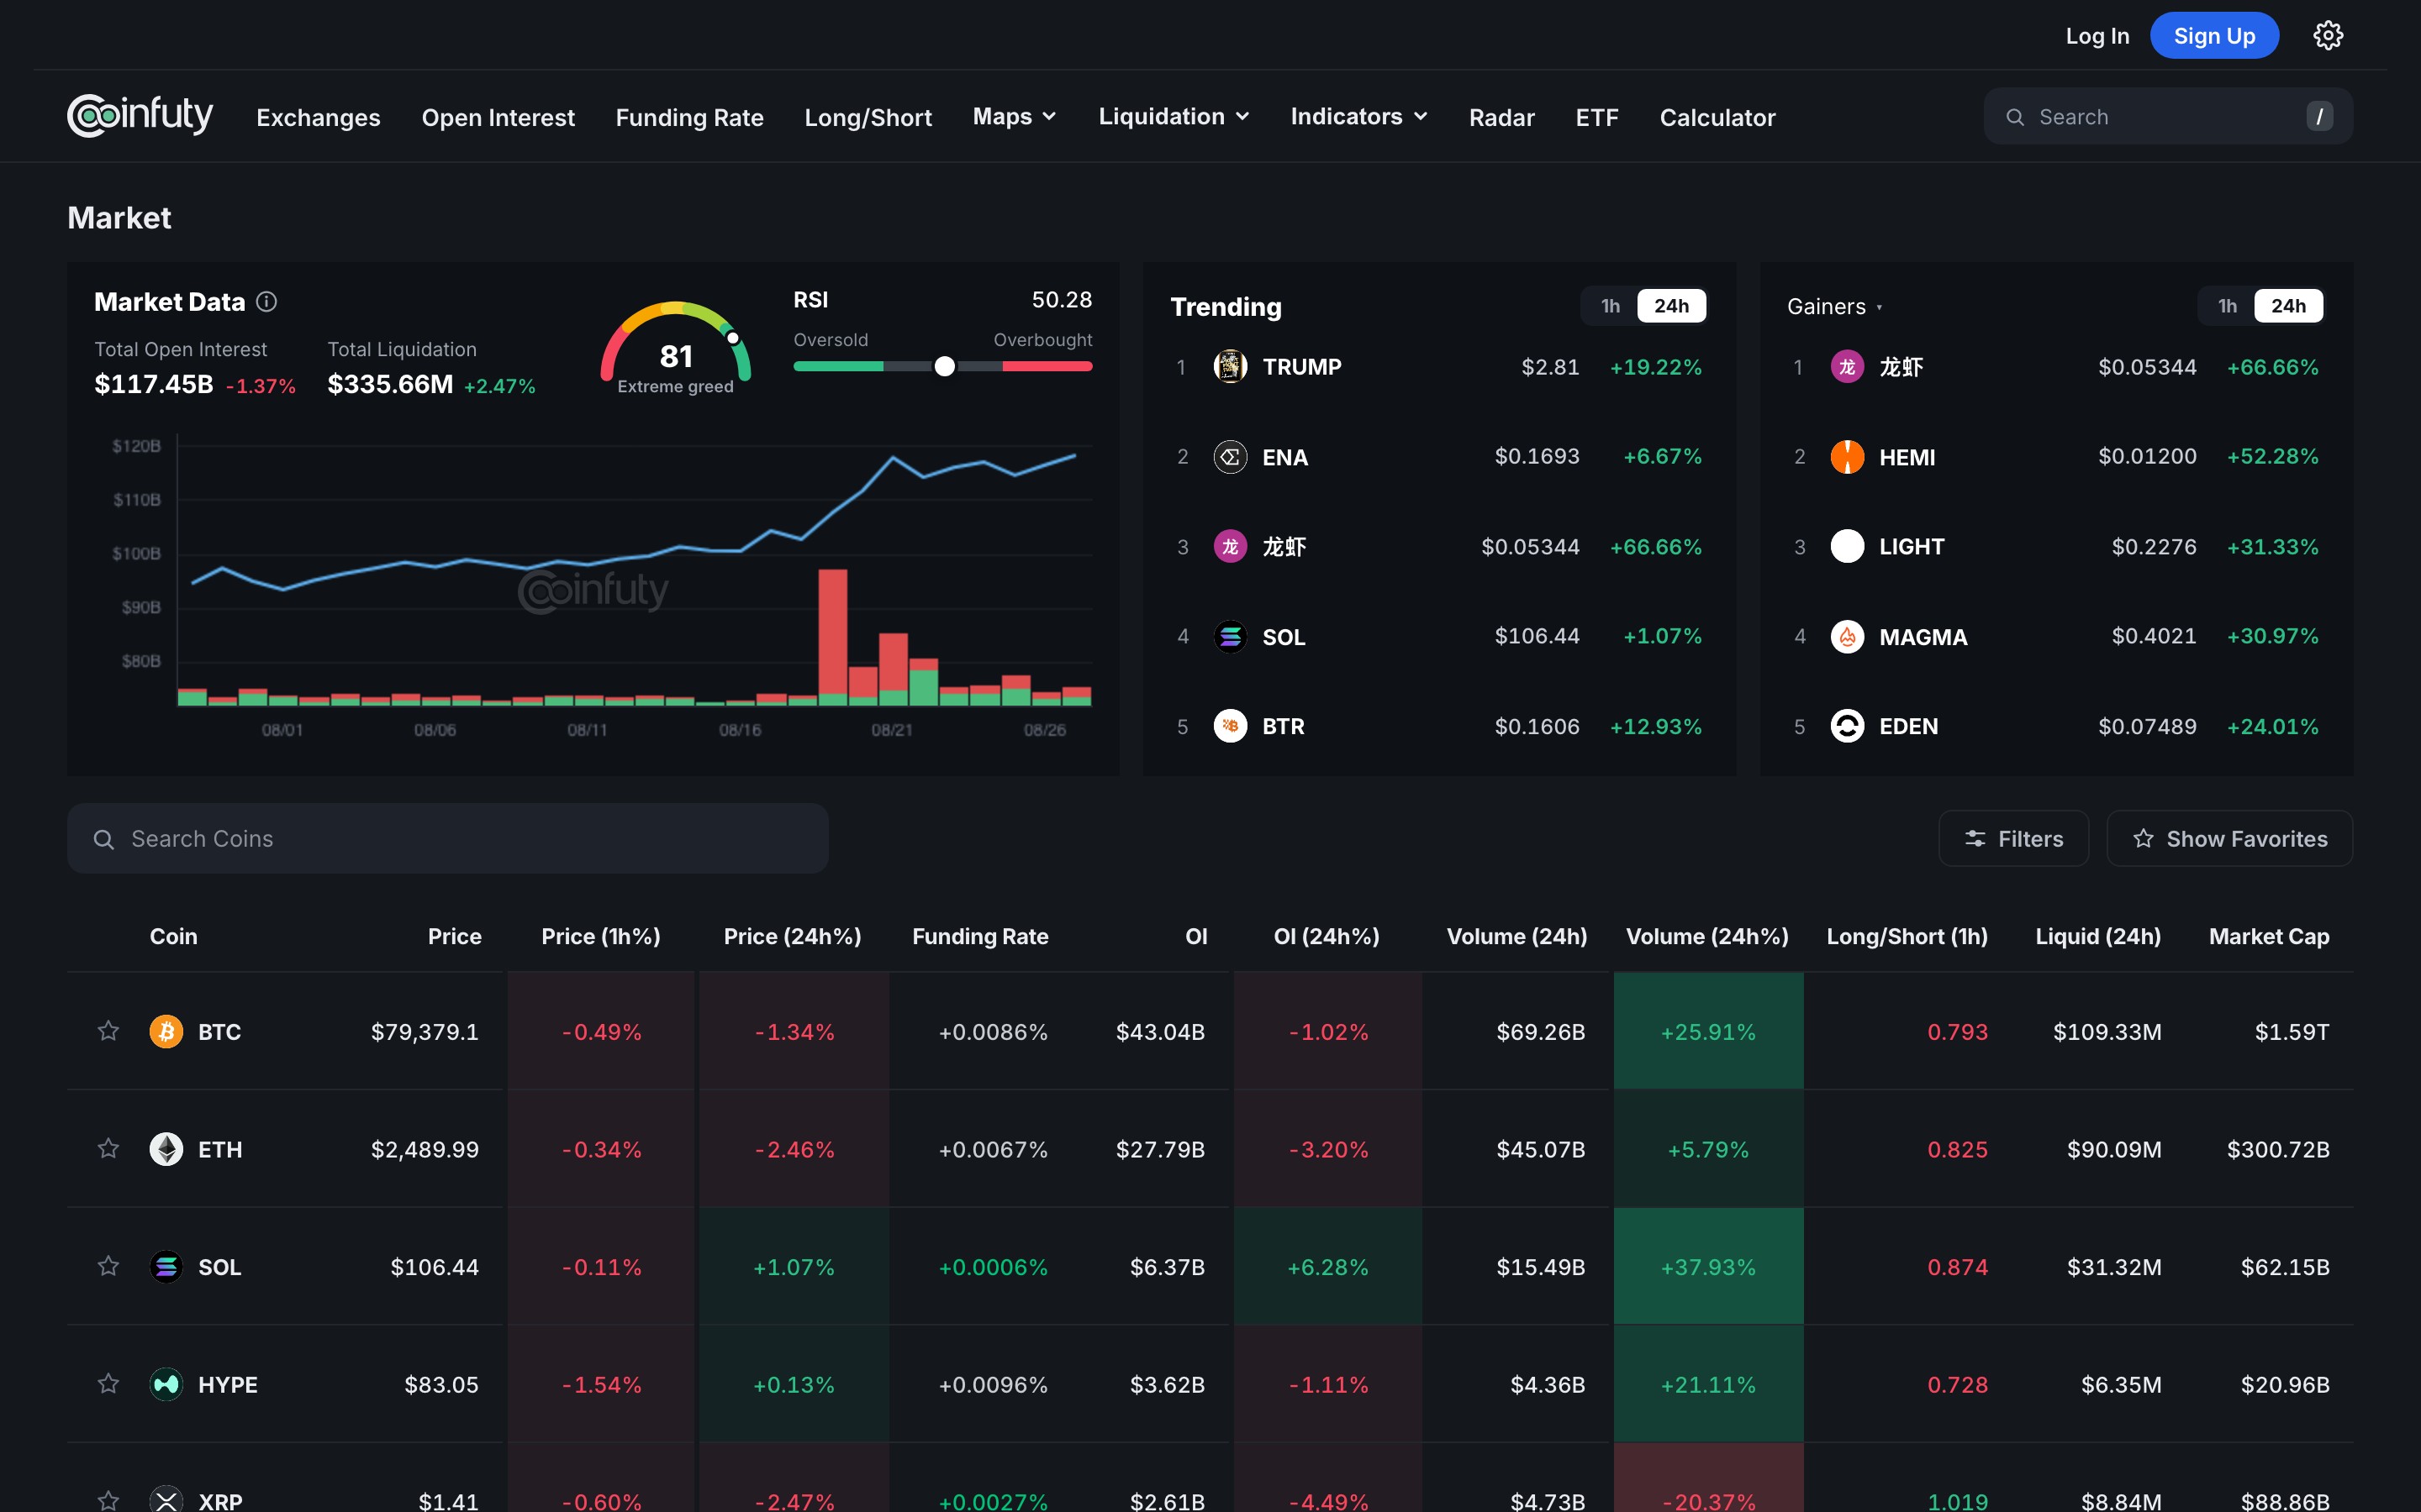Favorite HYPE with its star icon
Screen dimensions: 2421x1512
click(x=108, y=1384)
